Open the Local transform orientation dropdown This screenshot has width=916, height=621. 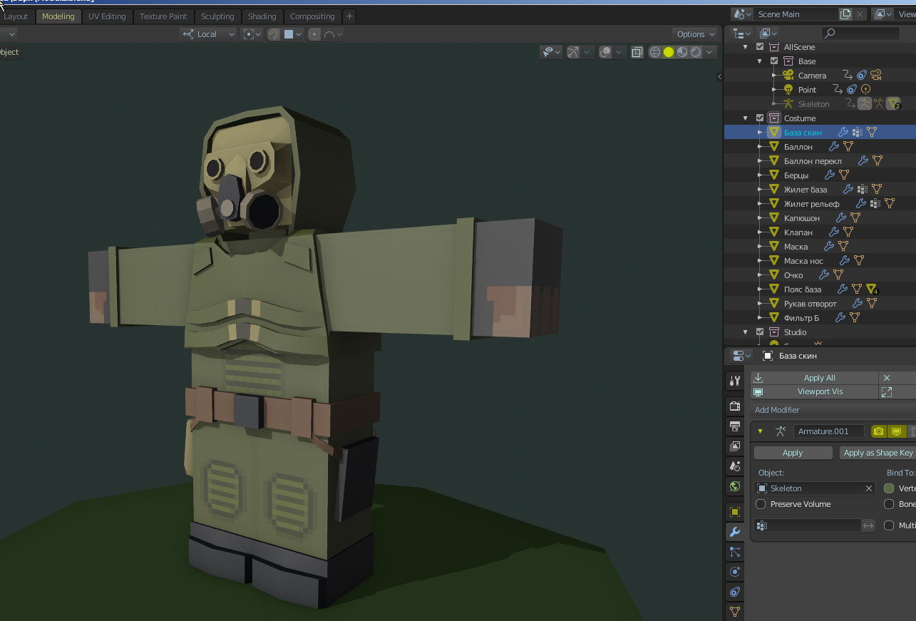coord(208,34)
